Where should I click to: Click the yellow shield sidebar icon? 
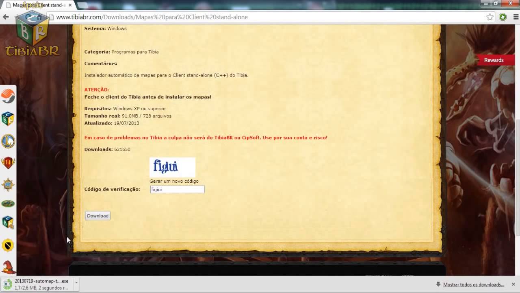8,245
